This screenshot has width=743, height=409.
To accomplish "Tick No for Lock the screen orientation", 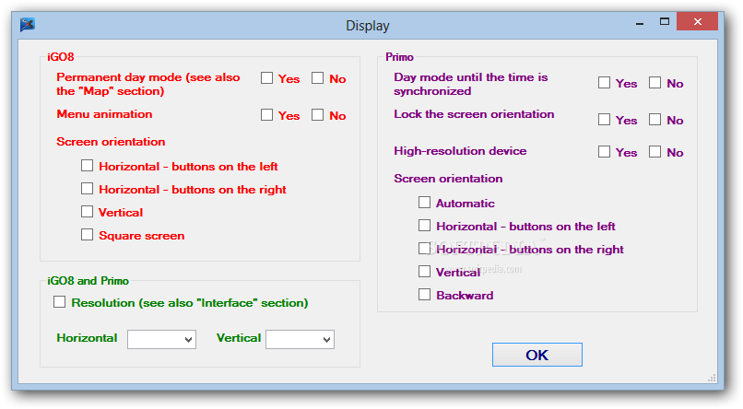I will 655,120.
